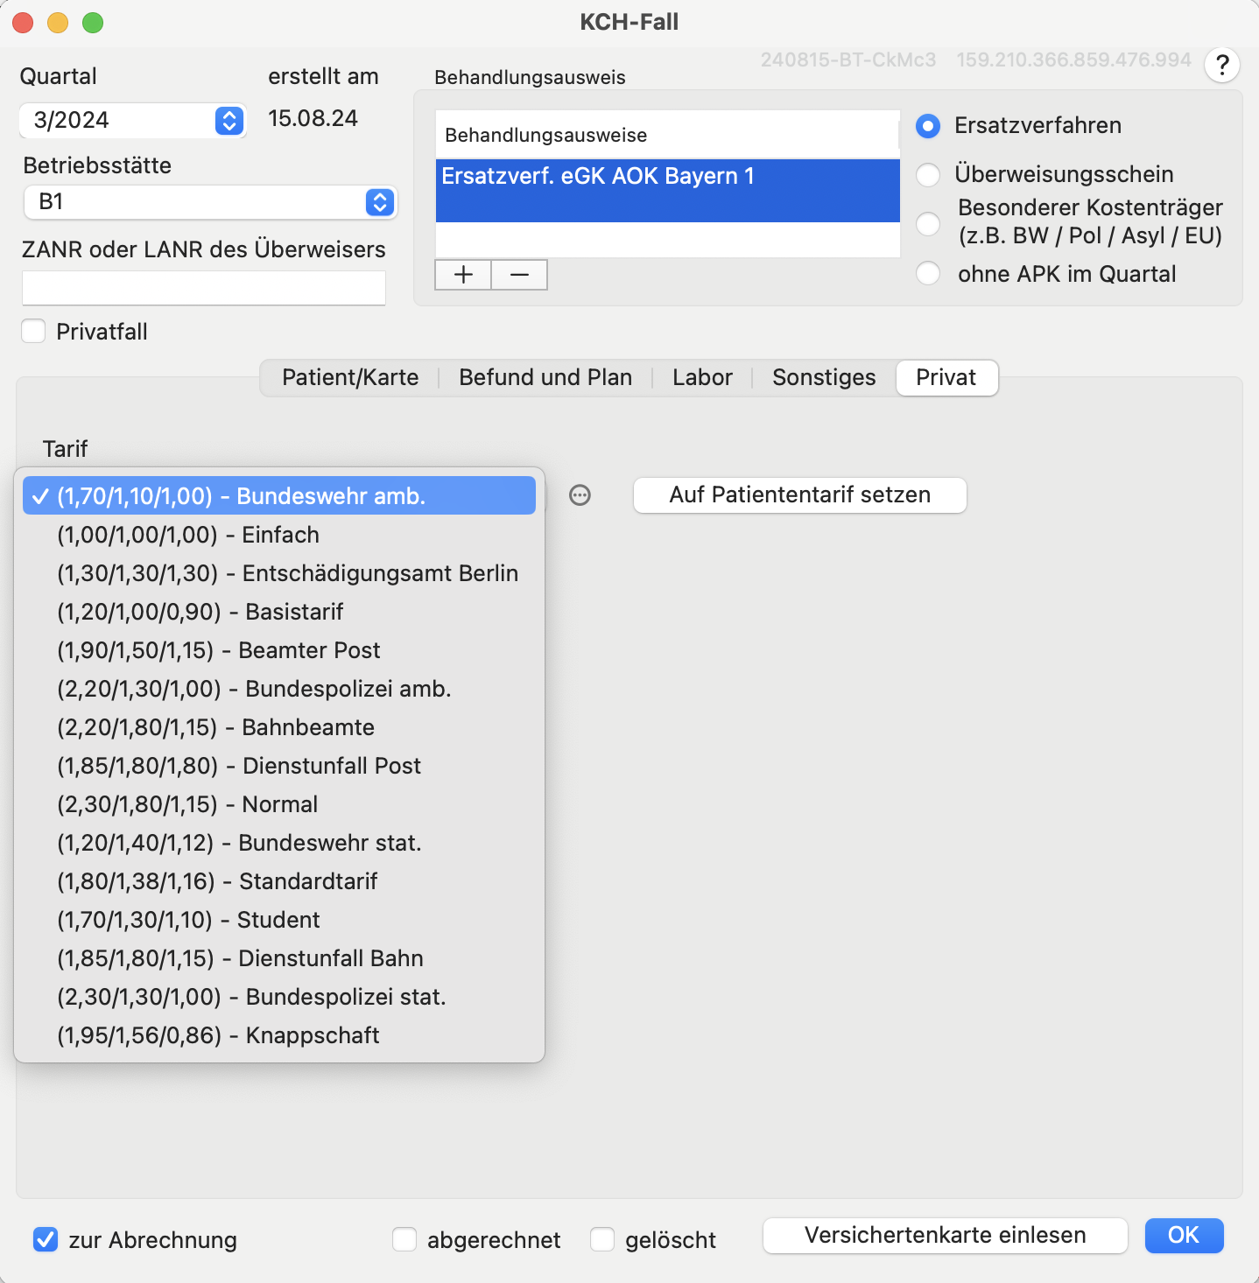
Task: Switch to the Labor tab
Action: pos(702,378)
